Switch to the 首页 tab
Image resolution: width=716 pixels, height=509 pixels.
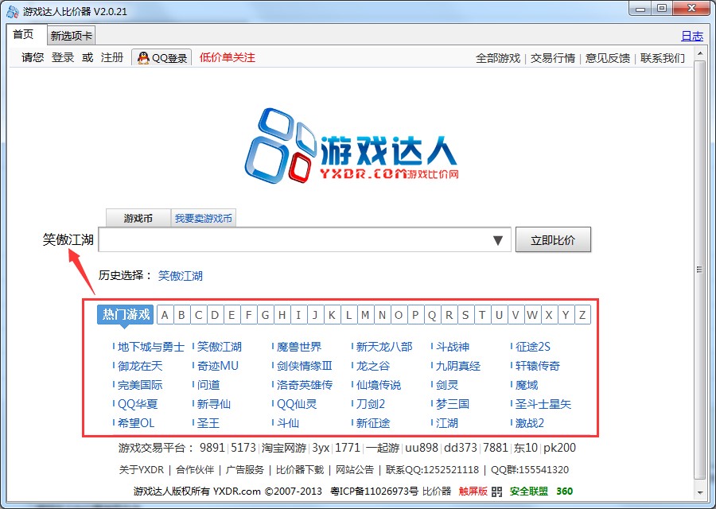(x=24, y=35)
